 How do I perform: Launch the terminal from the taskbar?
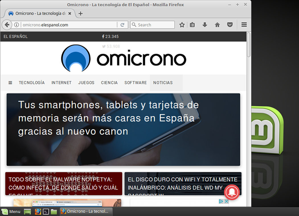click(x=46, y=211)
